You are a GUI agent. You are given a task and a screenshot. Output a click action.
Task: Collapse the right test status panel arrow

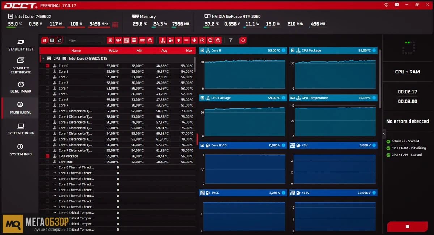384,134
